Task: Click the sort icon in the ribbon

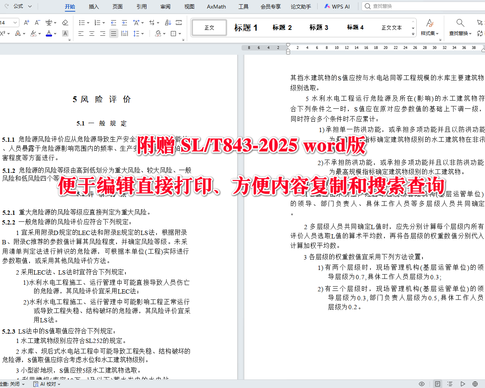Action: [x=168, y=22]
